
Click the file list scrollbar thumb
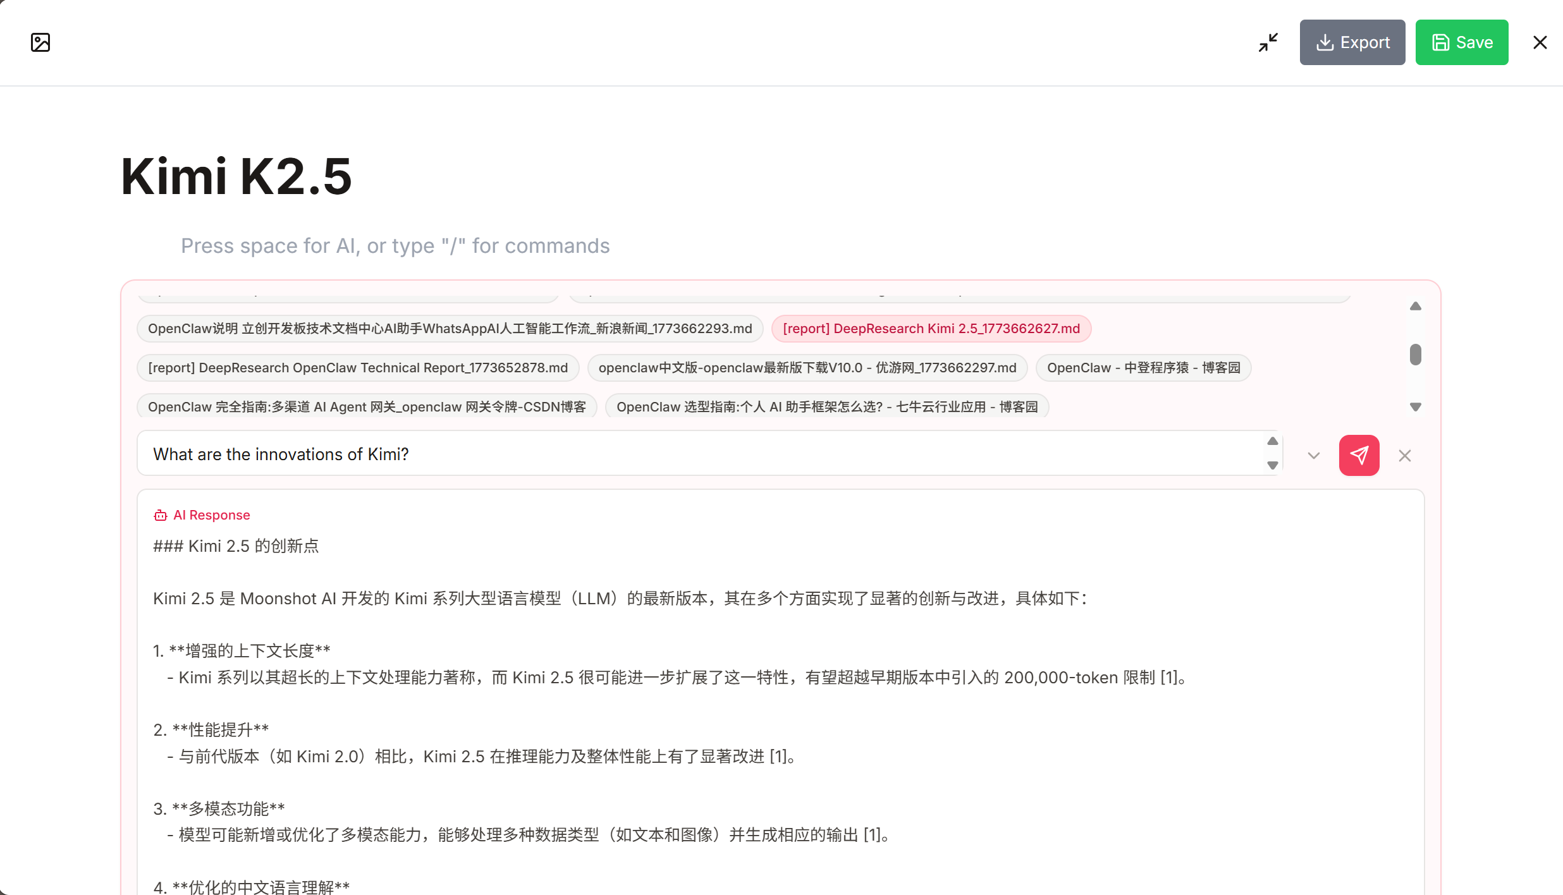pos(1416,355)
